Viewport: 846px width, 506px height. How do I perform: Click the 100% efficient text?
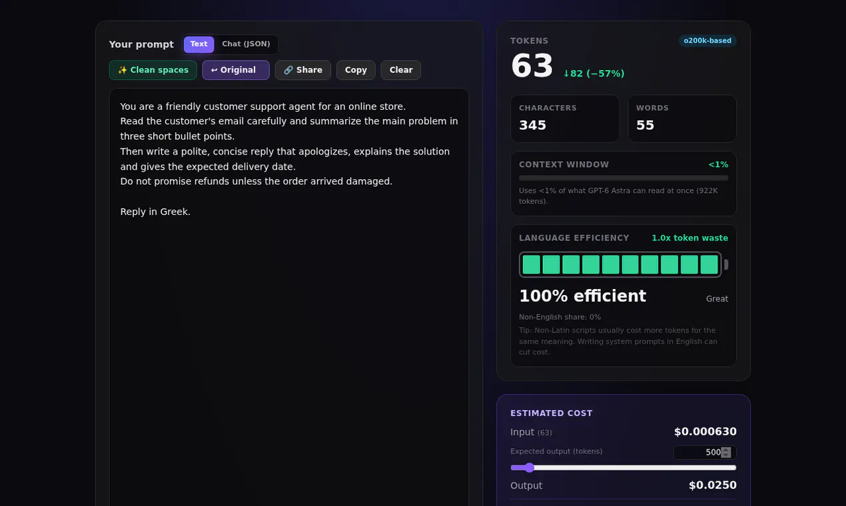[583, 296]
